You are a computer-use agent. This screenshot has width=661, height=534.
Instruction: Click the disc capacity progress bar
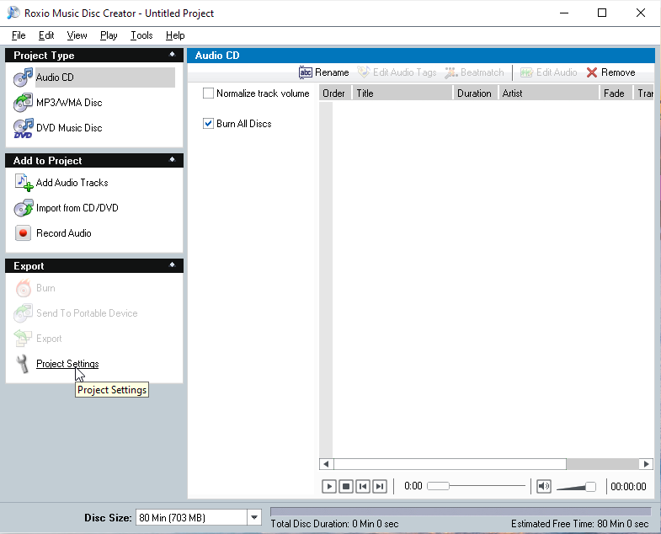pyautogui.click(x=461, y=511)
